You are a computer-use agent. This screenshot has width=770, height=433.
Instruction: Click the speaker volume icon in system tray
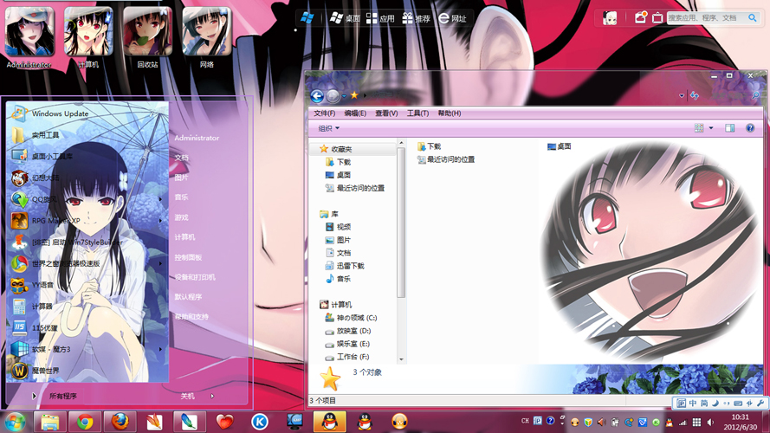point(710,423)
